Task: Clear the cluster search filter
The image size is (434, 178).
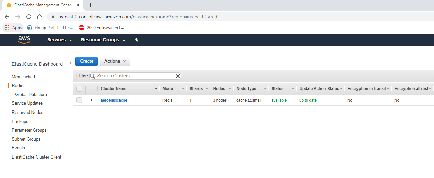Action: click(178, 76)
